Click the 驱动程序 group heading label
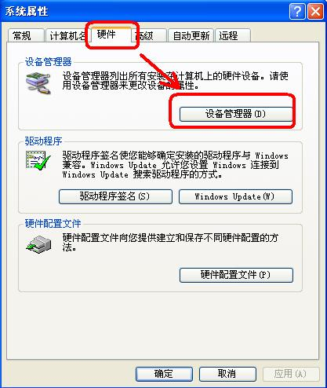Viewport: 327px width, 388px height. [x=43, y=141]
